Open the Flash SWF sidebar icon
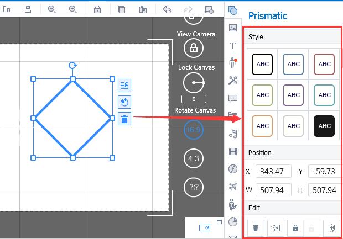The image size is (343, 239). pyautogui.click(x=233, y=169)
